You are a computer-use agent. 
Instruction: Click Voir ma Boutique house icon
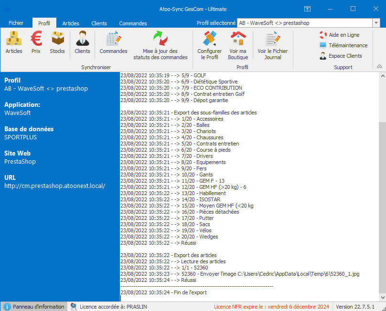[238, 39]
